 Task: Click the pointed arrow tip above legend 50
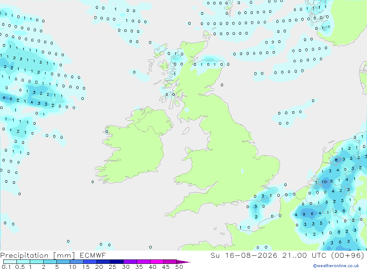(183, 262)
